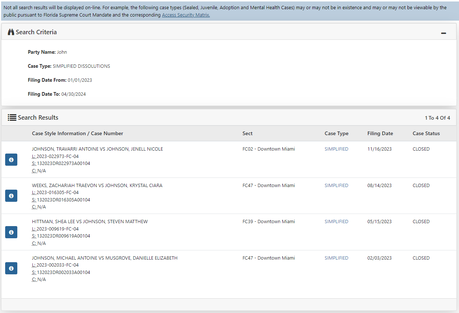Click filing date 05/15/2023
Image resolution: width=459 pixels, height=313 pixels.
379,222
